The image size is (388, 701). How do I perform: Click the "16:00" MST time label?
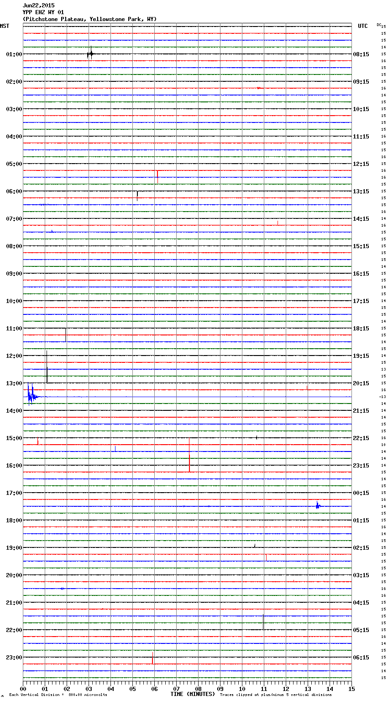click(14, 466)
